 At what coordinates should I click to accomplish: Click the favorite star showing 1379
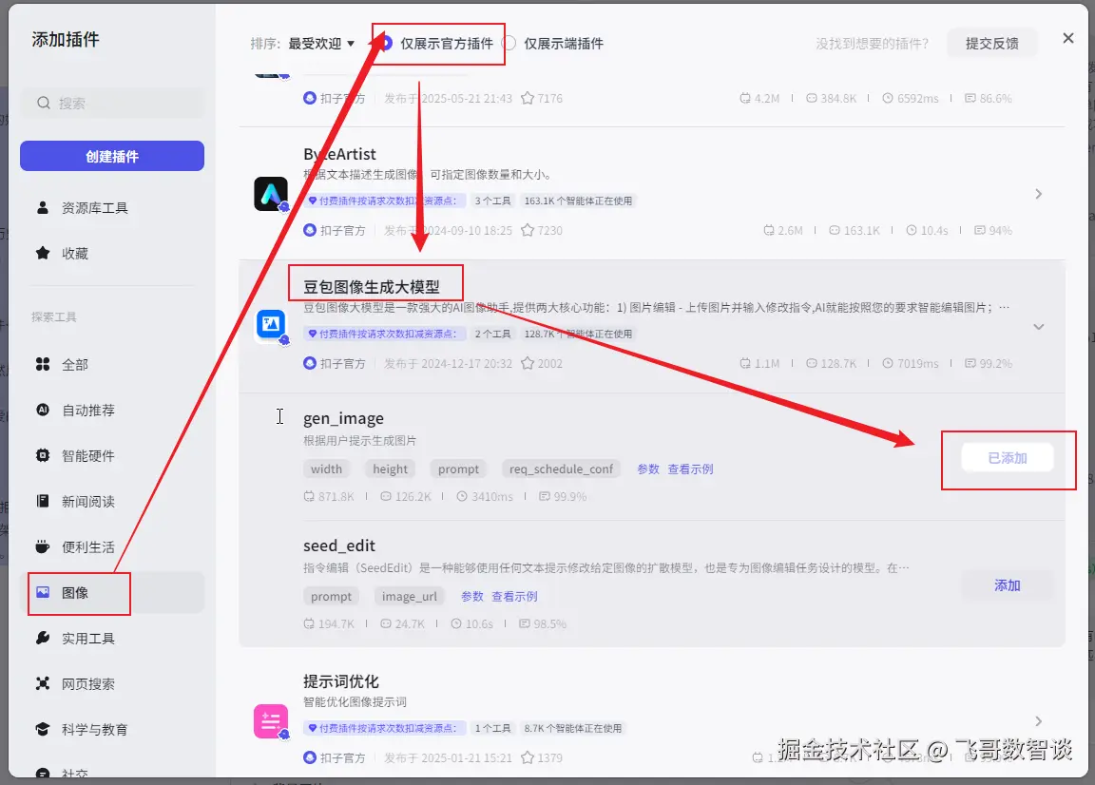pos(528,757)
